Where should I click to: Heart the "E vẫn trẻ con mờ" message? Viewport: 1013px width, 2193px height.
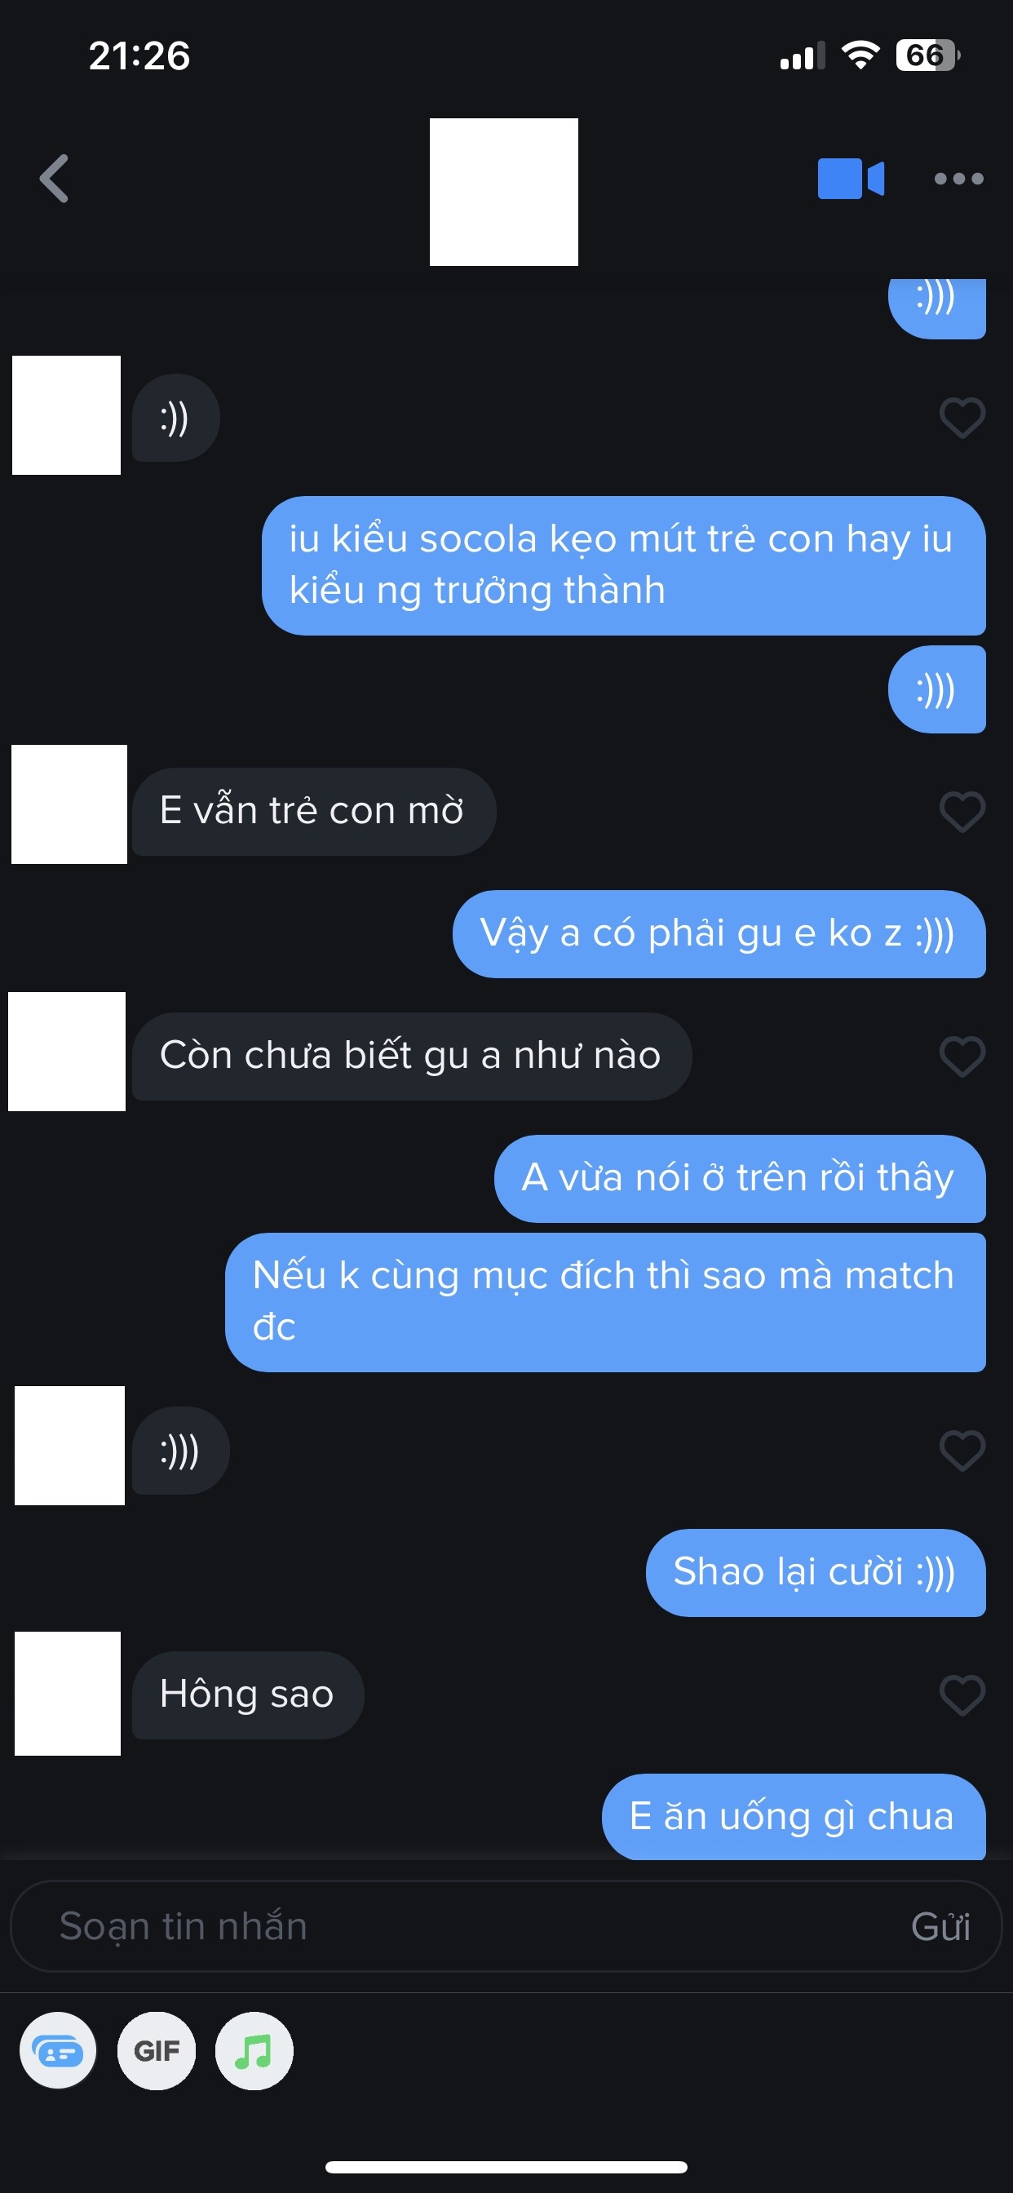tap(962, 811)
